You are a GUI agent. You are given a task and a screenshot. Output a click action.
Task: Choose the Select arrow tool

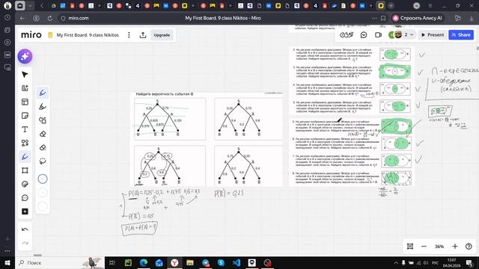pos(25,75)
